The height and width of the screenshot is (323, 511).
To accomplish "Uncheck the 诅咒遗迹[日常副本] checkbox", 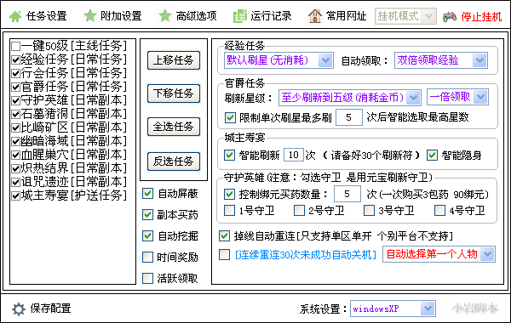I will [x=15, y=182].
